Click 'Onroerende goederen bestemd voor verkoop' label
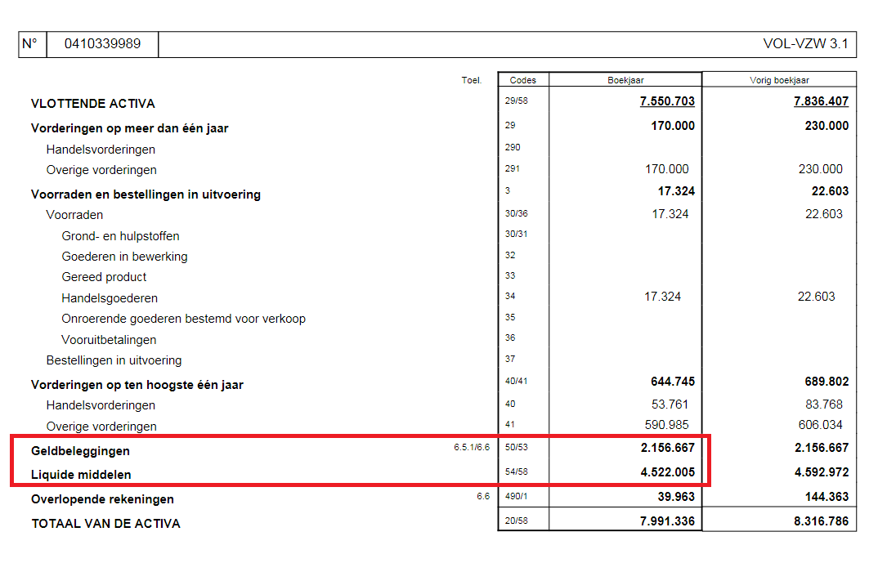This screenshot has height=572, width=878. pyautogui.click(x=184, y=319)
